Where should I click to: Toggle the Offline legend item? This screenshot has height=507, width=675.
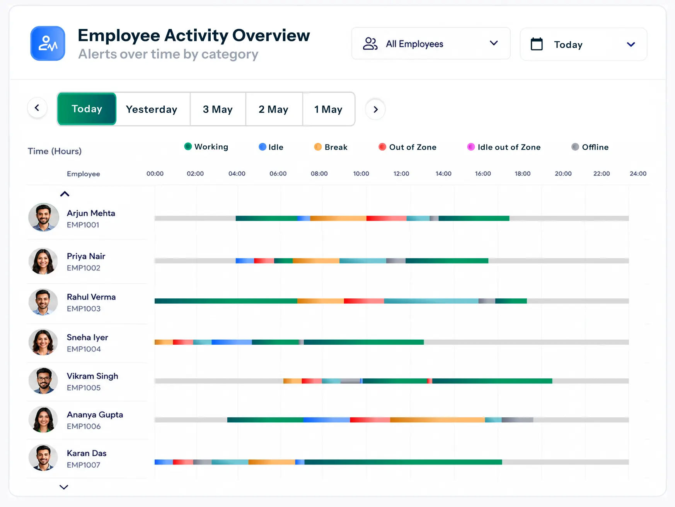(x=590, y=147)
